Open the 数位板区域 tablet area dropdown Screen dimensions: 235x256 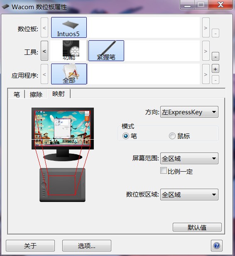(189, 194)
